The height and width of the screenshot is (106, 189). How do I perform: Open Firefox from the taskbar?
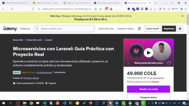click(90, 103)
